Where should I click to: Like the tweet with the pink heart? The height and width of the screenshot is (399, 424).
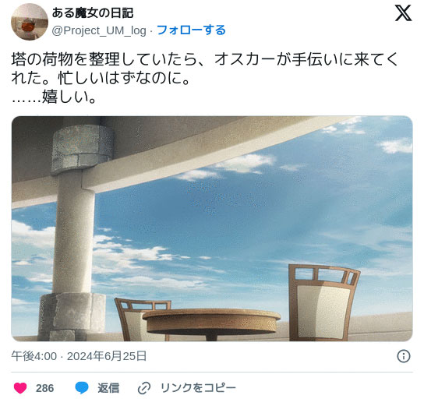tap(20, 388)
